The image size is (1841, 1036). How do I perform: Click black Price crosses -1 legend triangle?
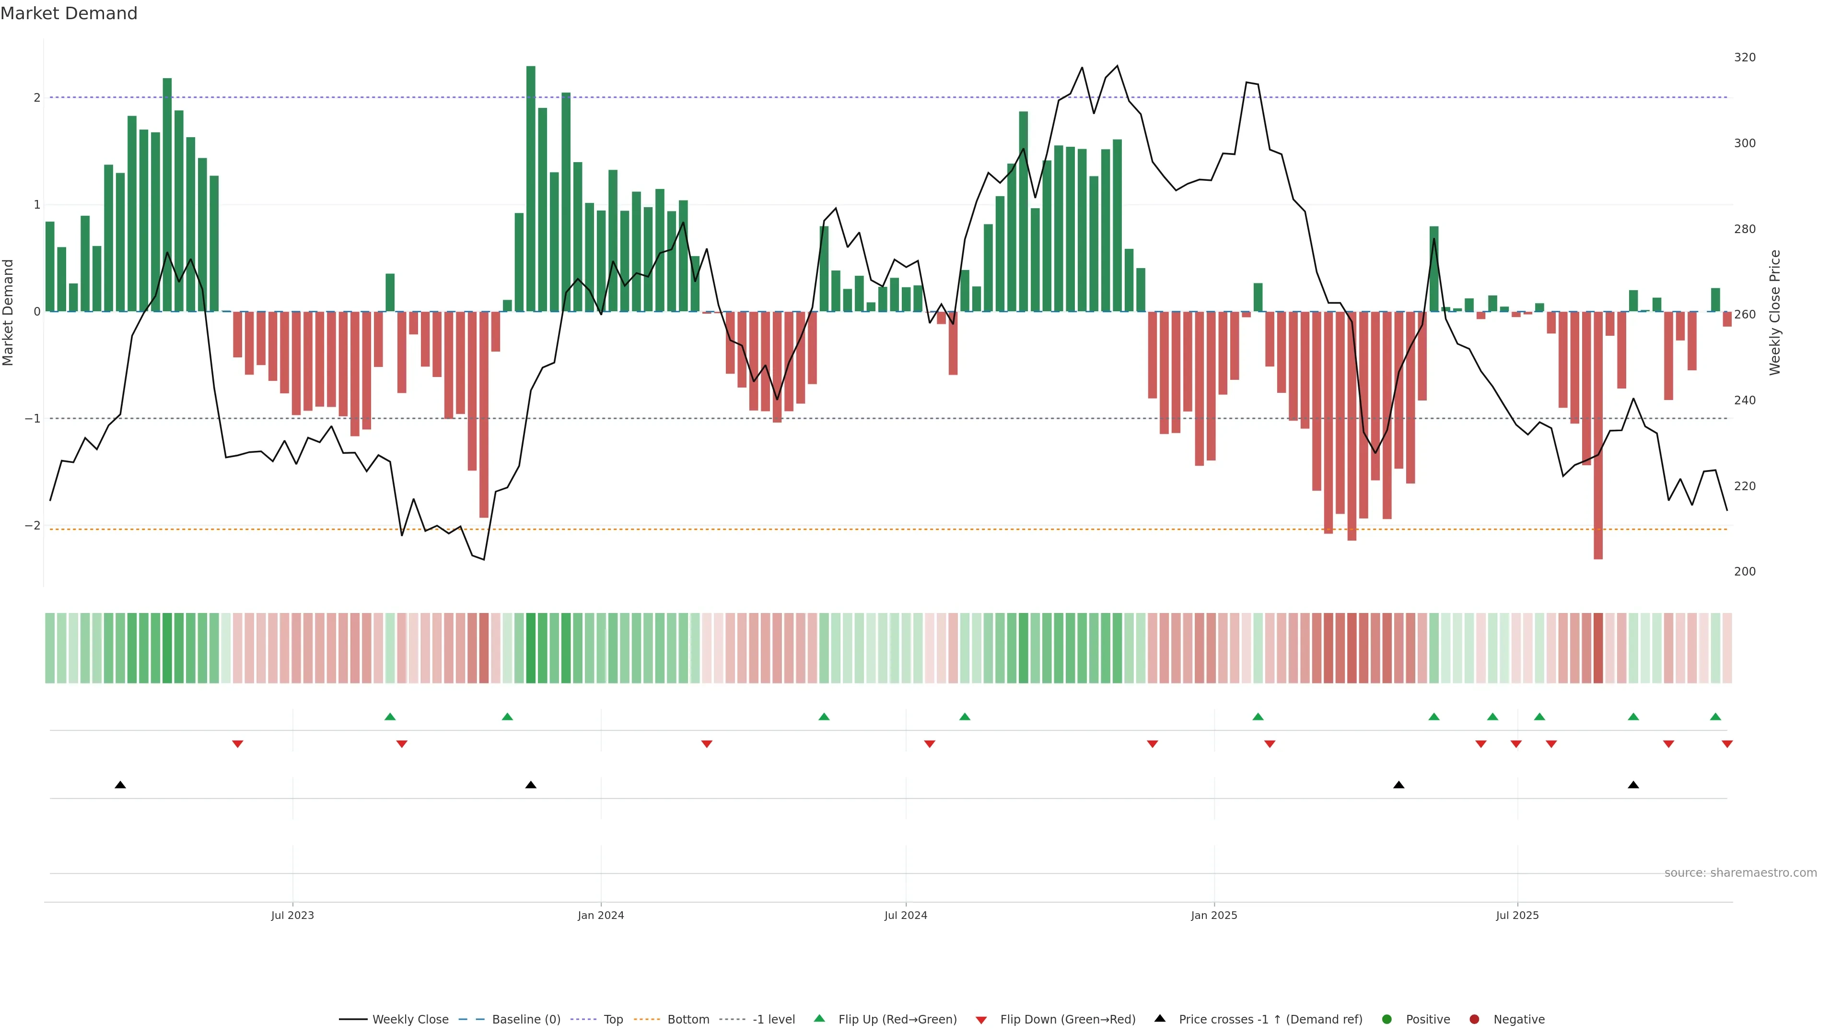(1160, 1018)
